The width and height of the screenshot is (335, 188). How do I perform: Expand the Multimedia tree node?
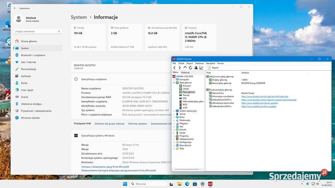point(174,120)
